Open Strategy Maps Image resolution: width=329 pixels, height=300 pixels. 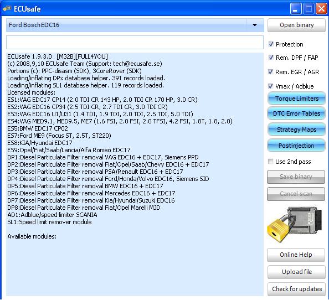[x=296, y=130]
